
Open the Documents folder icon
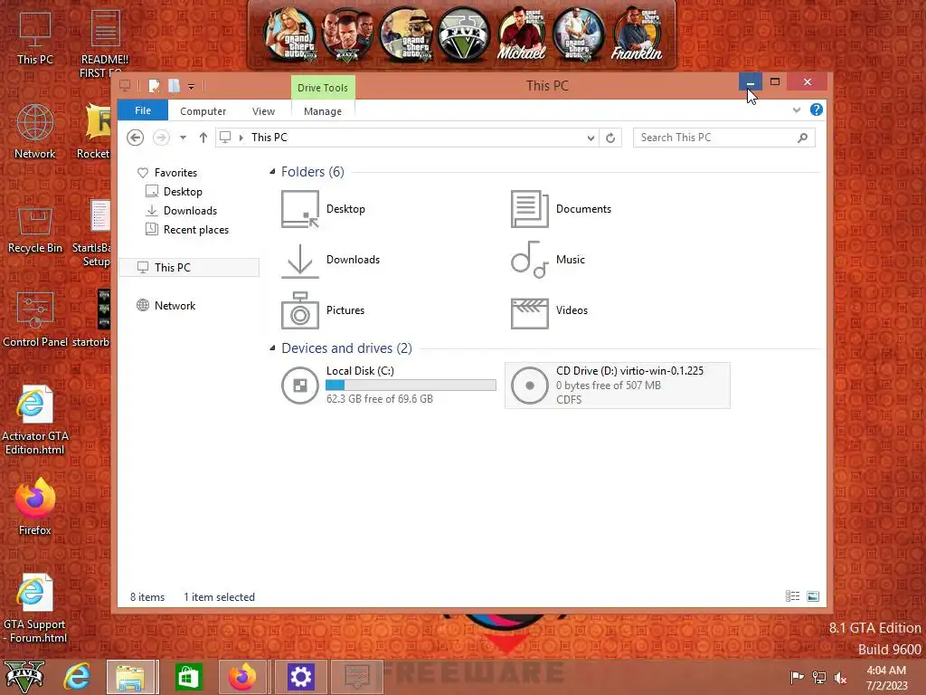coord(529,209)
